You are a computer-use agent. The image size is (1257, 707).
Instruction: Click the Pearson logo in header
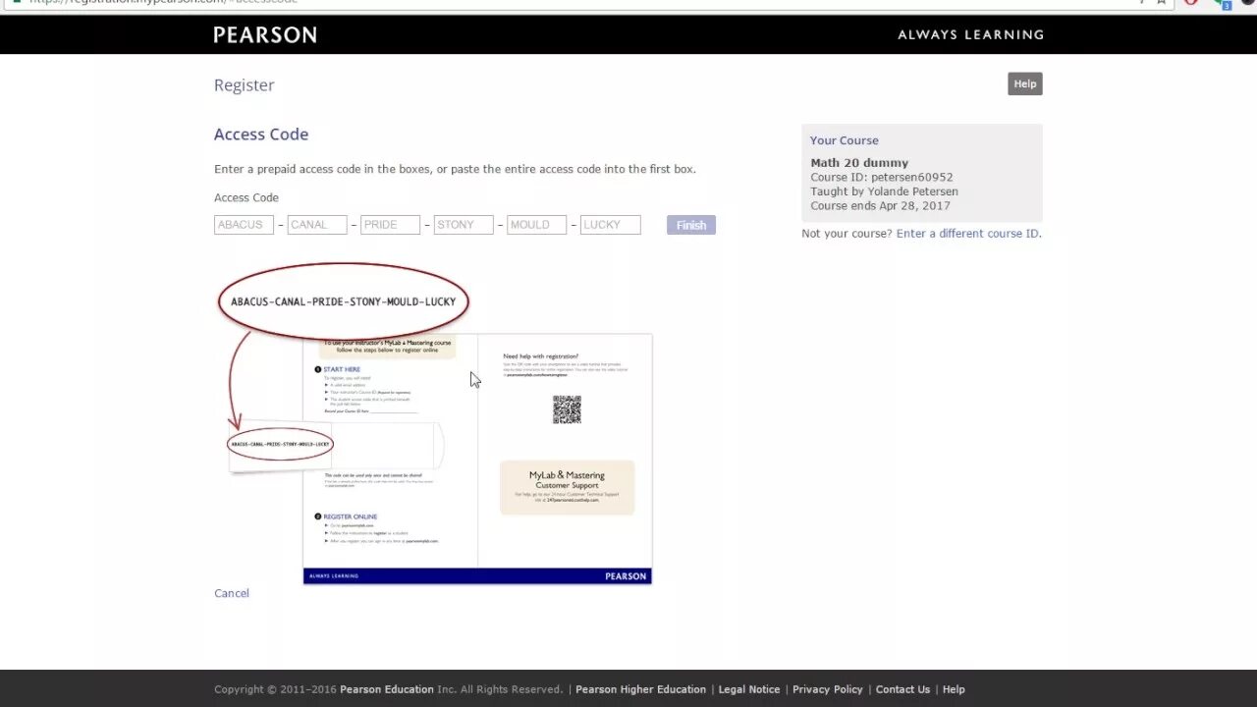[x=265, y=34]
